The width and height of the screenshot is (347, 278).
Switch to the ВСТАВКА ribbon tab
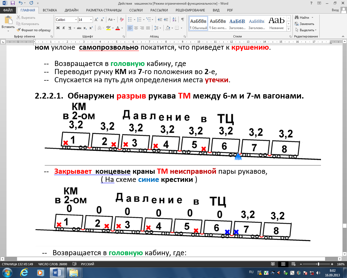pos(50,10)
